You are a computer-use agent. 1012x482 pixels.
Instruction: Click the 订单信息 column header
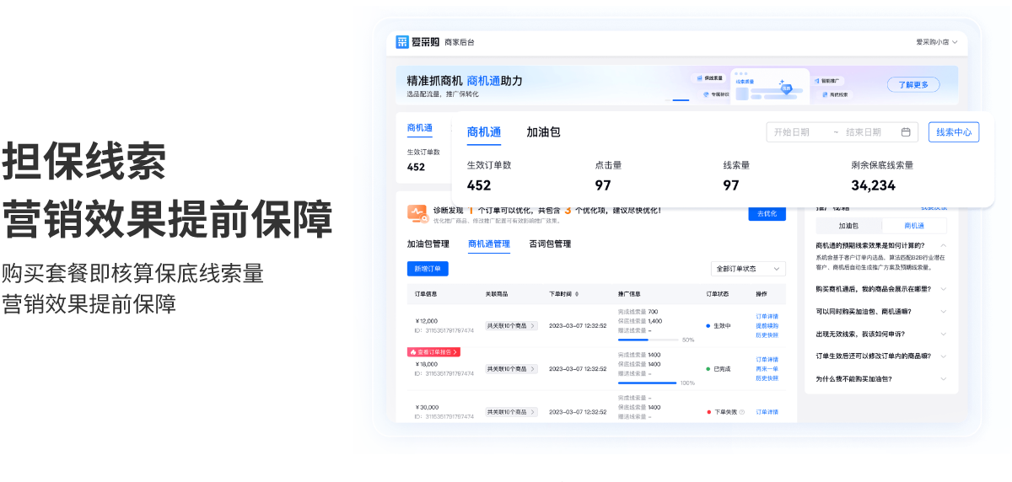pos(426,294)
